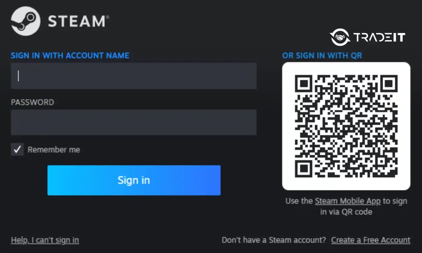
Task: Open the Help, I can't sign in link
Action: click(45, 240)
